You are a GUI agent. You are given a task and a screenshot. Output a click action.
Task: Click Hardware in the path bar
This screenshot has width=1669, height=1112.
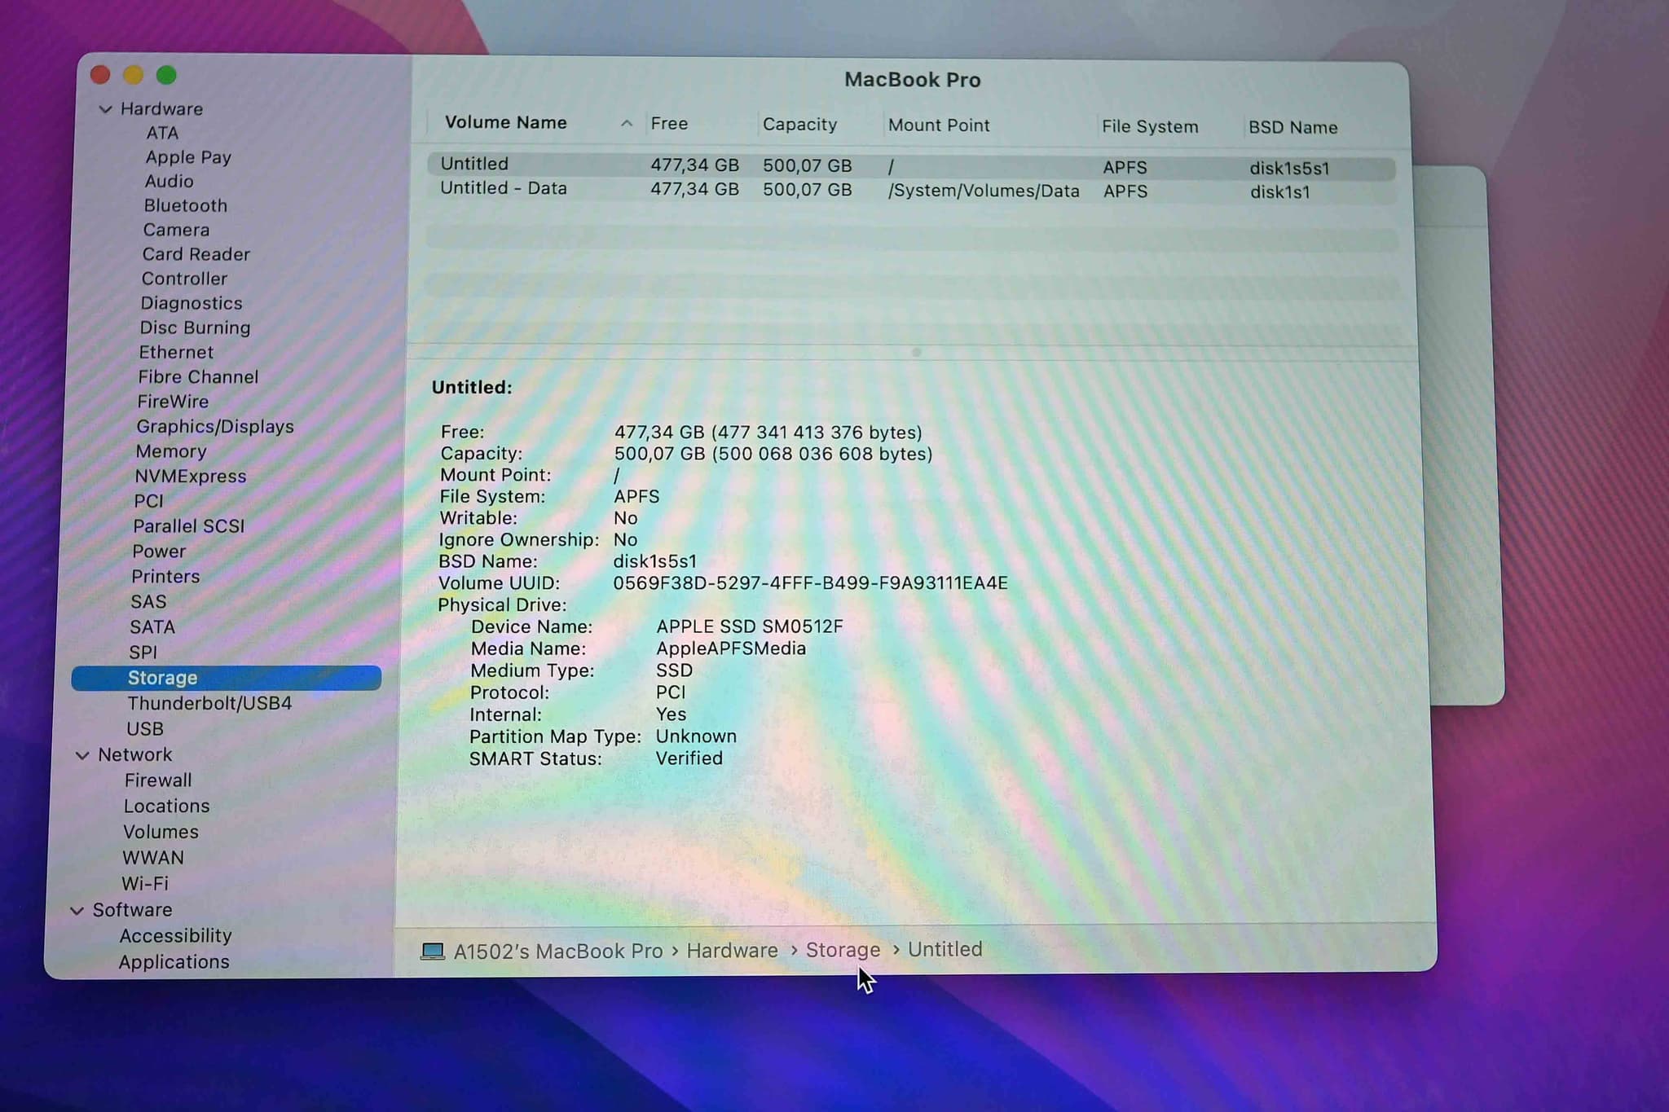point(732,951)
